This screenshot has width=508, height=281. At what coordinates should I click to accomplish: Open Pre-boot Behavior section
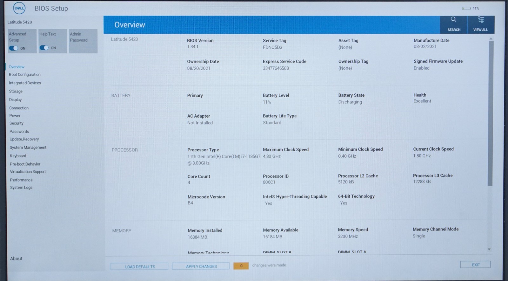[x=25, y=164]
